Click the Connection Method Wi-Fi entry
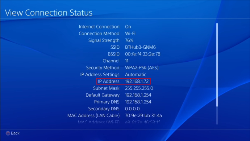Viewport: 250px width, 141px height. [x=130, y=34]
